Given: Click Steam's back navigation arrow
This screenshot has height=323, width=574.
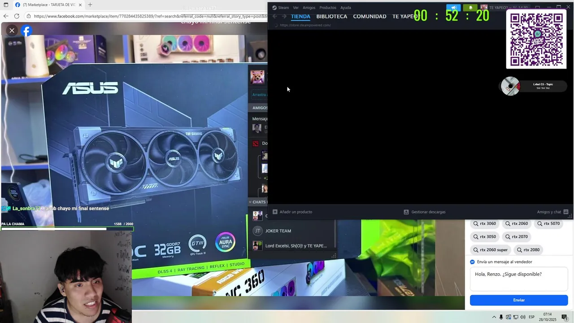Looking at the screenshot, I should click(275, 16).
